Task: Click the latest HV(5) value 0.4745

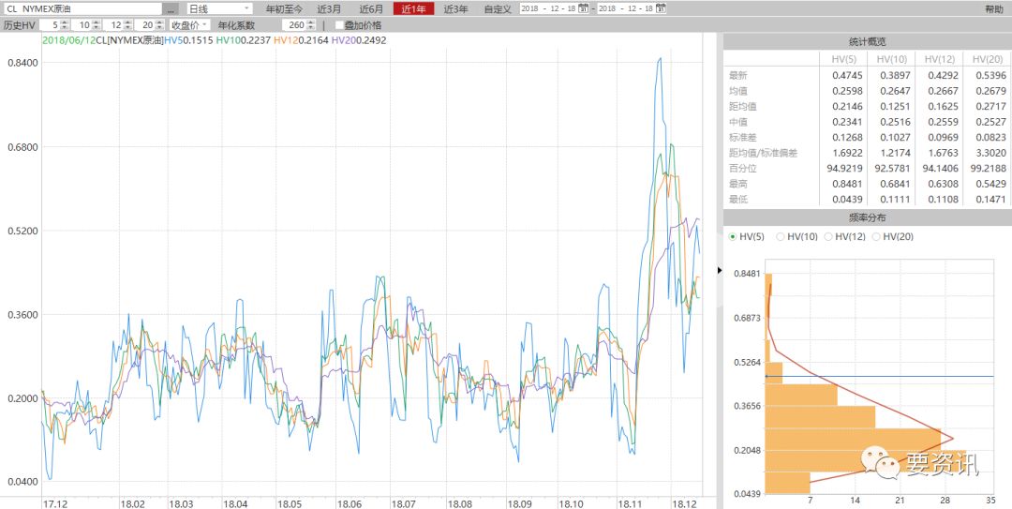Action: pos(848,76)
